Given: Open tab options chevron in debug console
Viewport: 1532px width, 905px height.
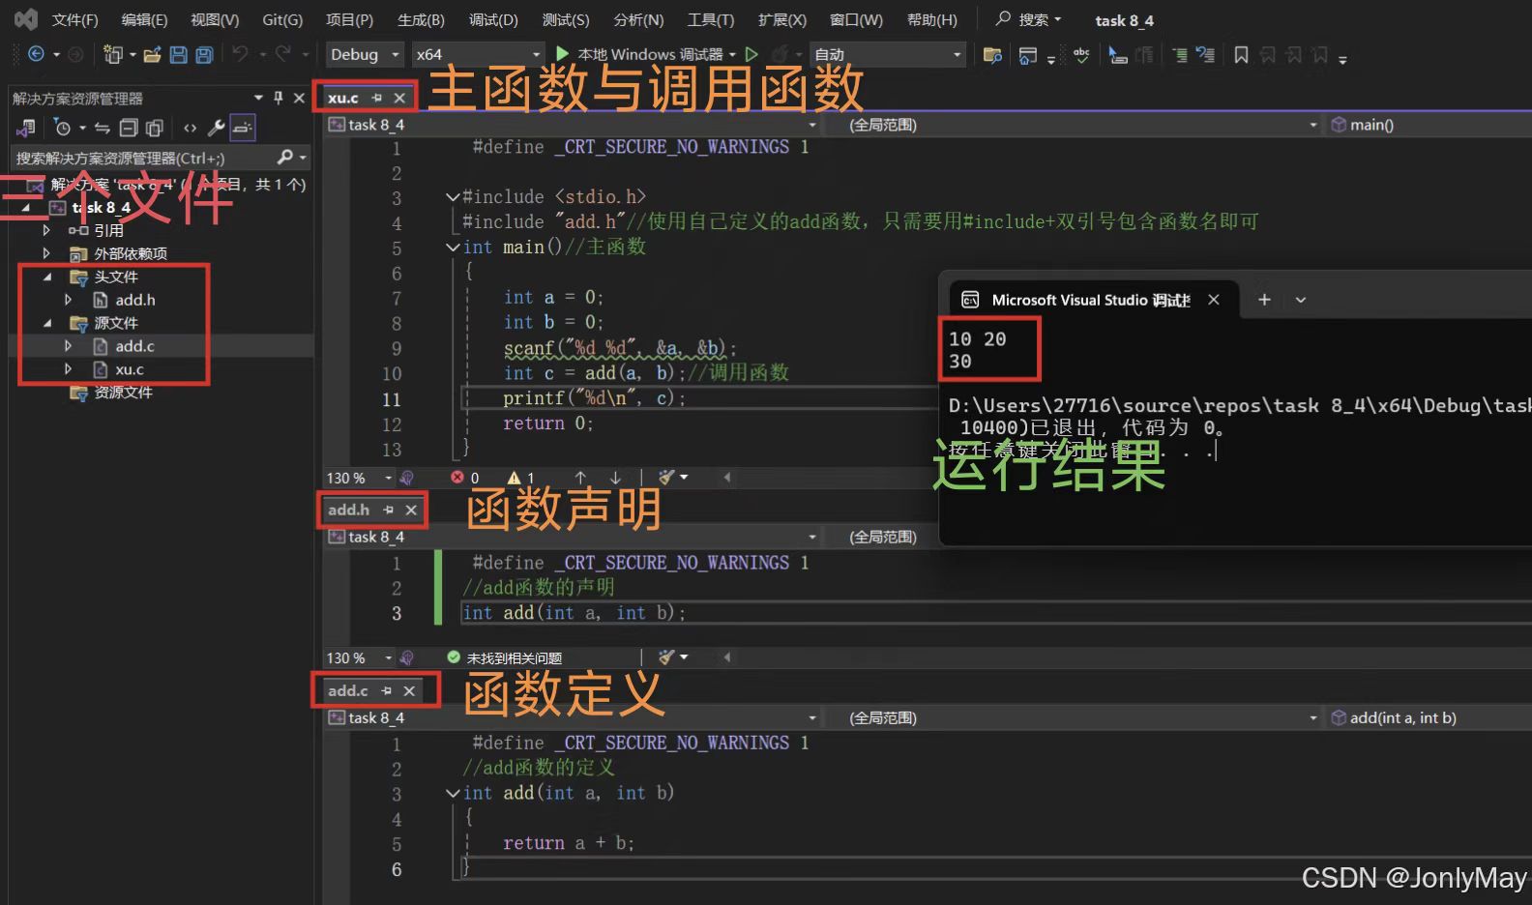Looking at the screenshot, I should (1301, 300).
